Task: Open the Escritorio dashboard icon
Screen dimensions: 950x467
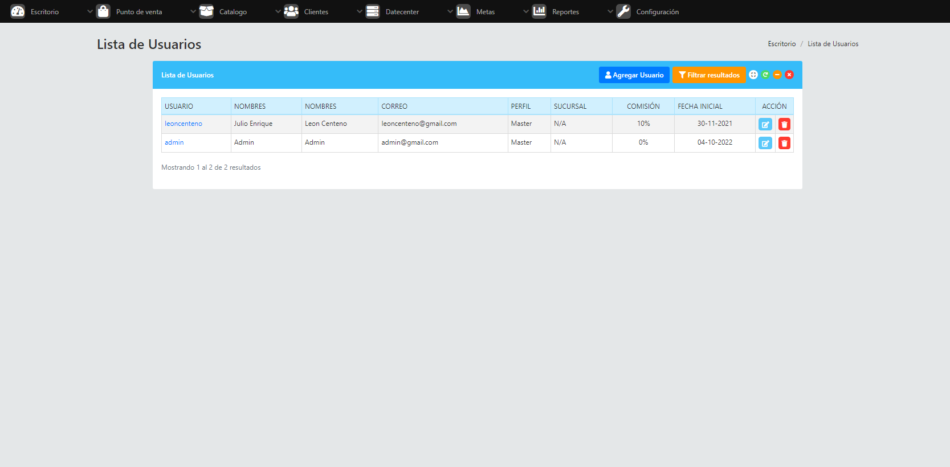Action: [x=18, y=11]
